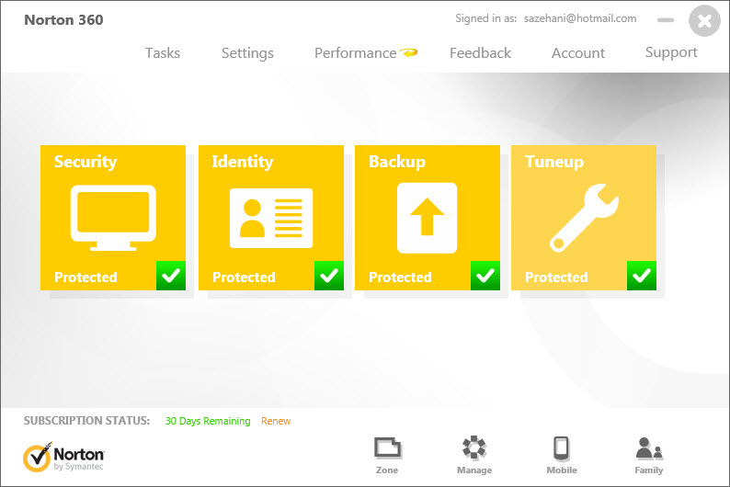Click the Tuneup tile title text
Viewport: 730px width, 487px height.
pos(554,162)
